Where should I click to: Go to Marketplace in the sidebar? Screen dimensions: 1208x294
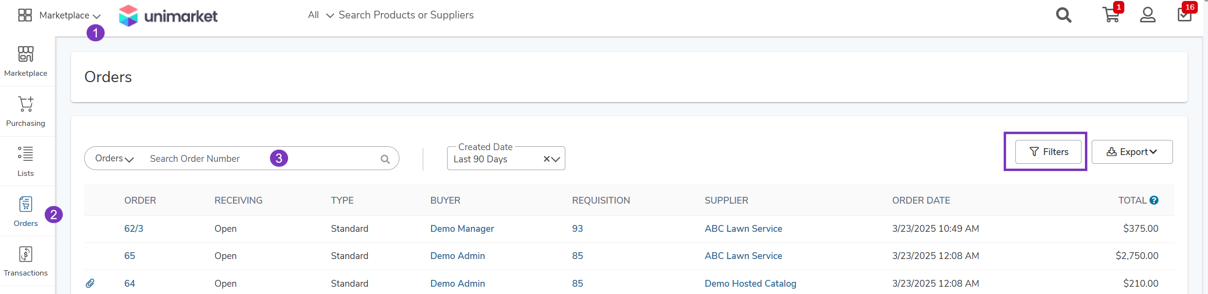26,62
